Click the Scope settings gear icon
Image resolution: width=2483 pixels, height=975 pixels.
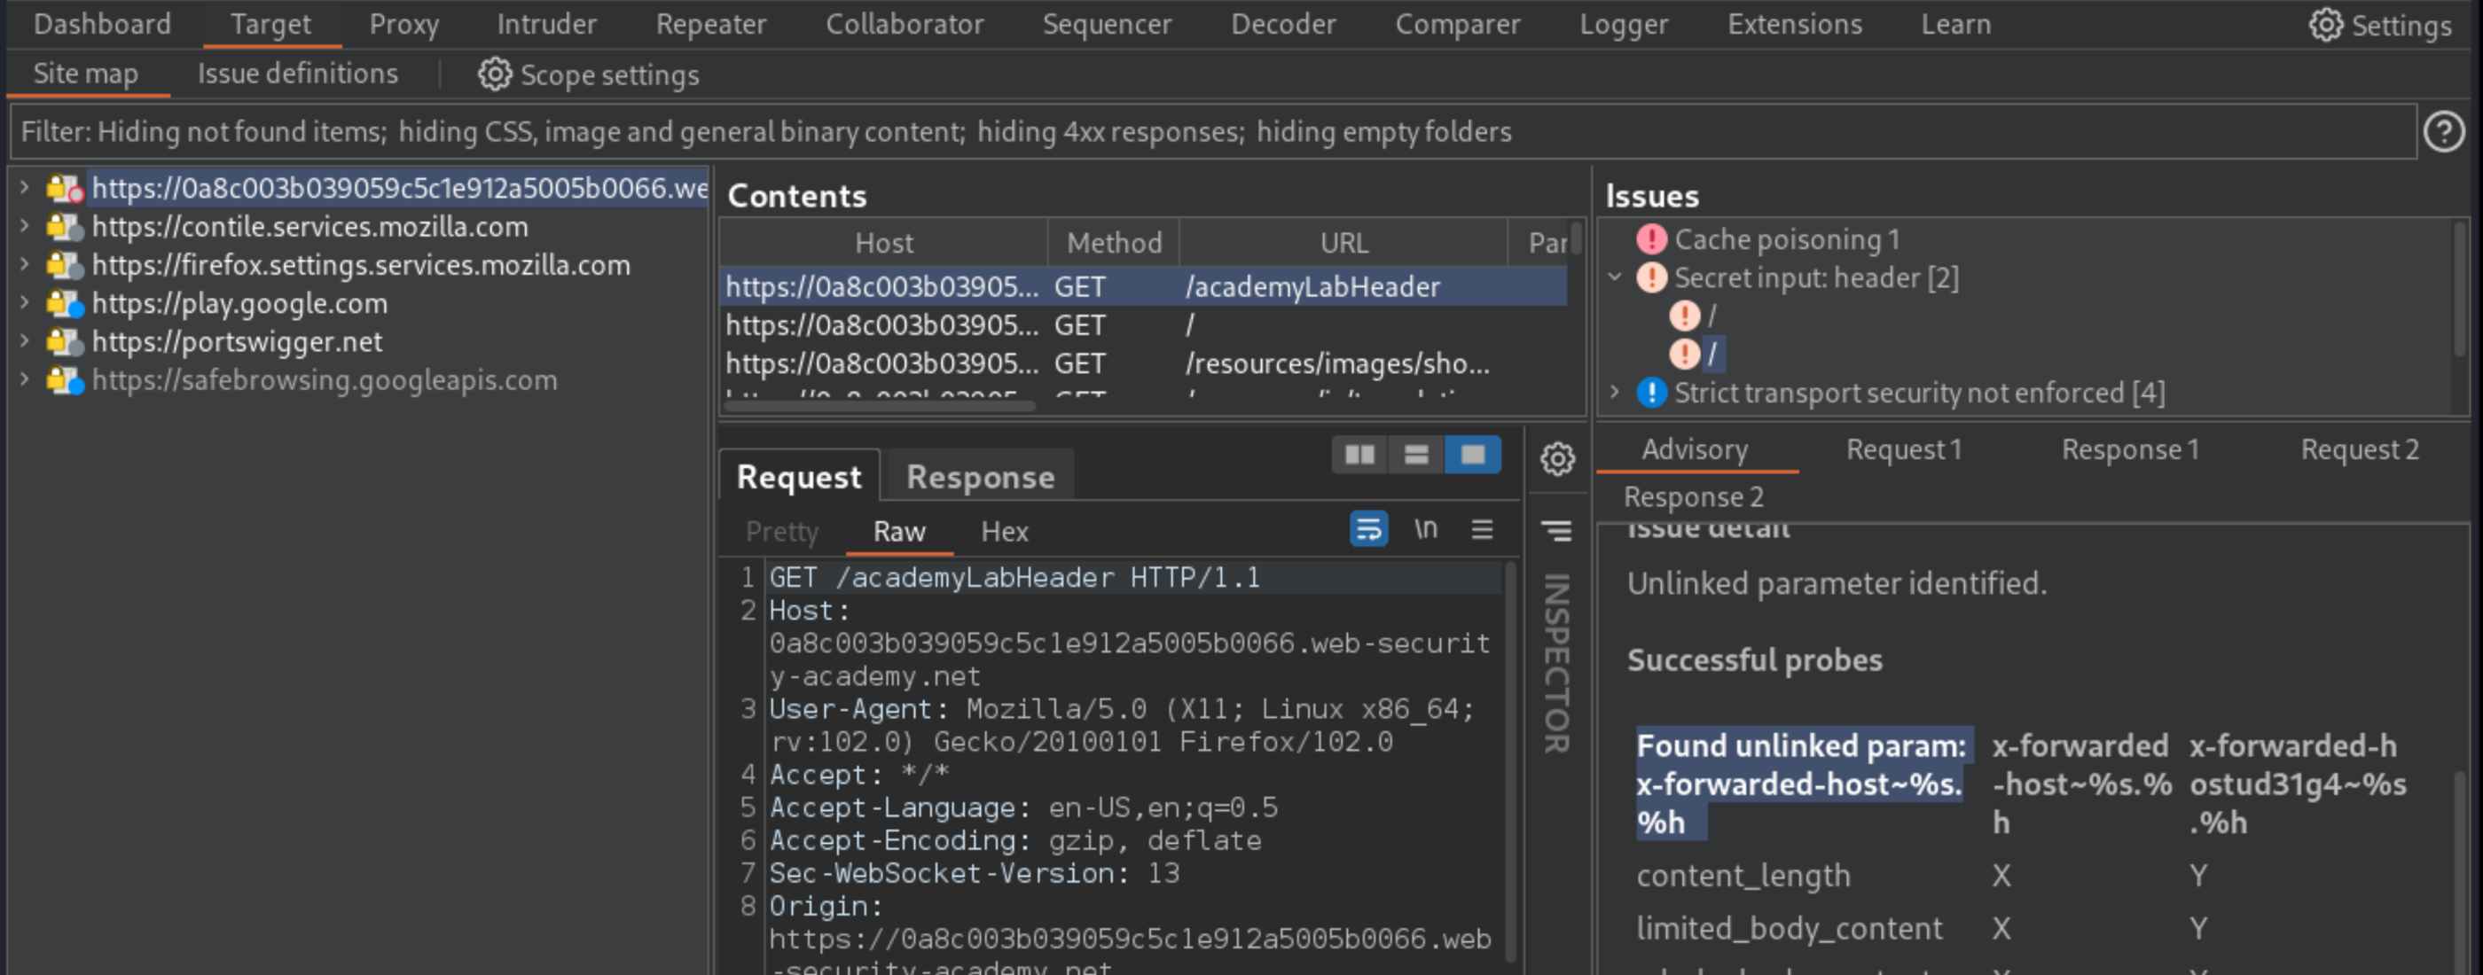pos(495,74)
